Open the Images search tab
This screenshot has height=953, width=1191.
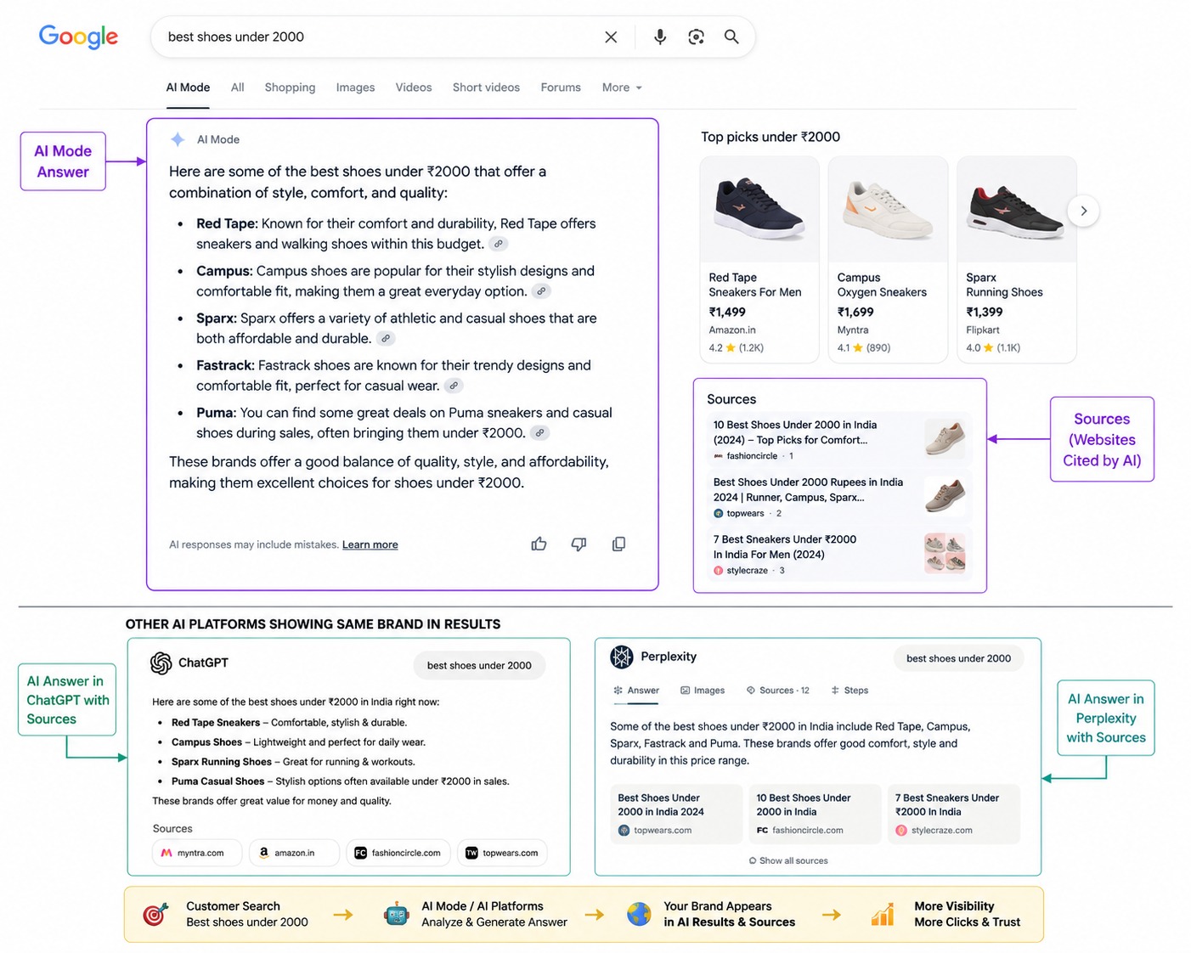pos(355,87)
